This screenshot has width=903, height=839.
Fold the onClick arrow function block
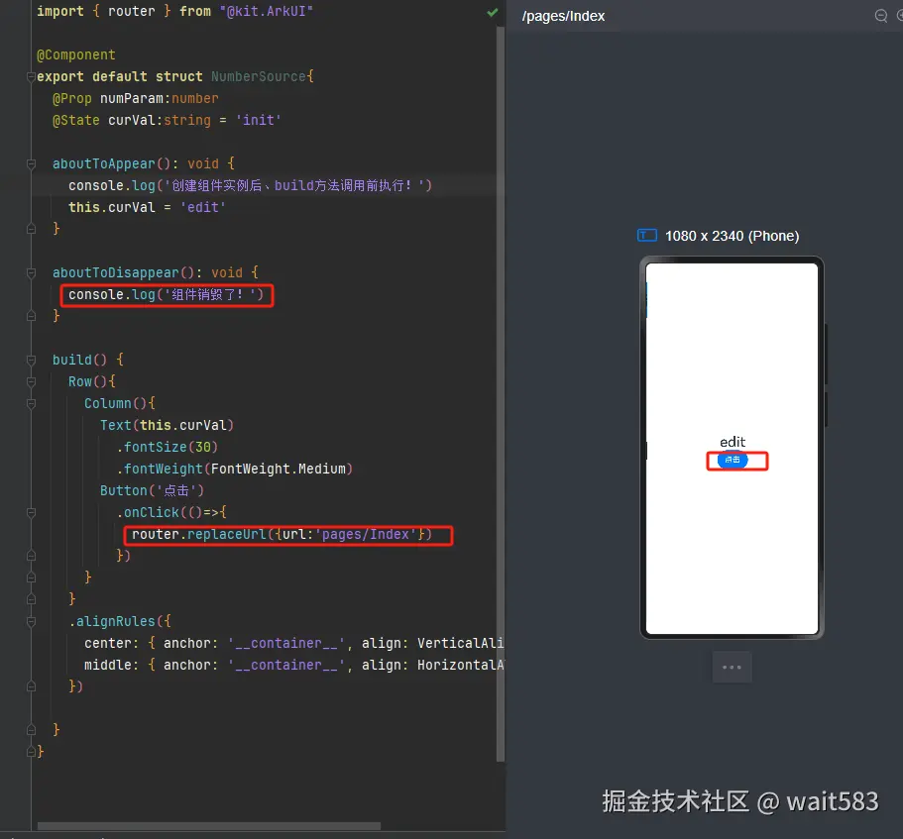(31, 513)
